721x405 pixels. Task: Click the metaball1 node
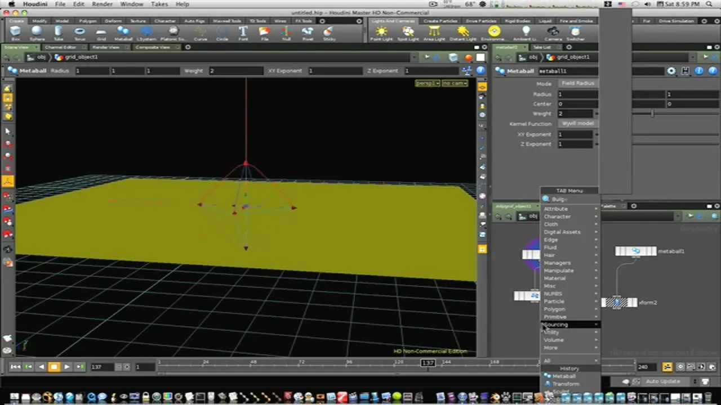tap(635, 251)
